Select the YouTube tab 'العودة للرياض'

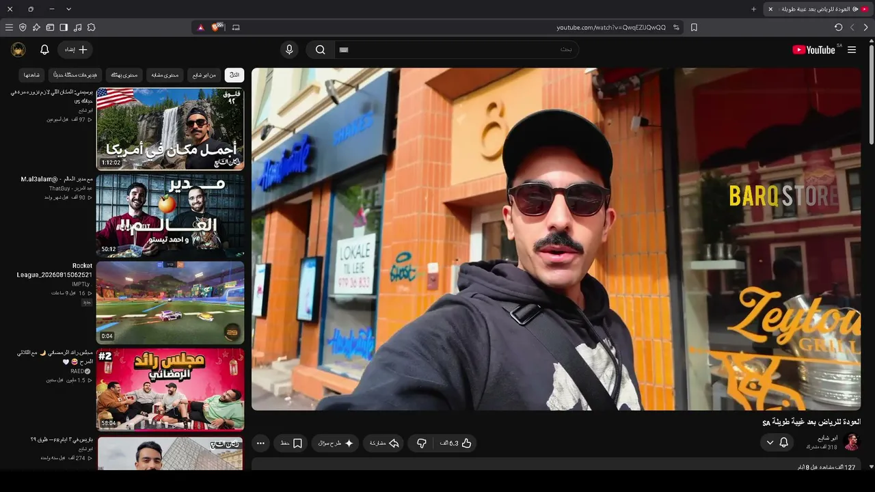819,9
